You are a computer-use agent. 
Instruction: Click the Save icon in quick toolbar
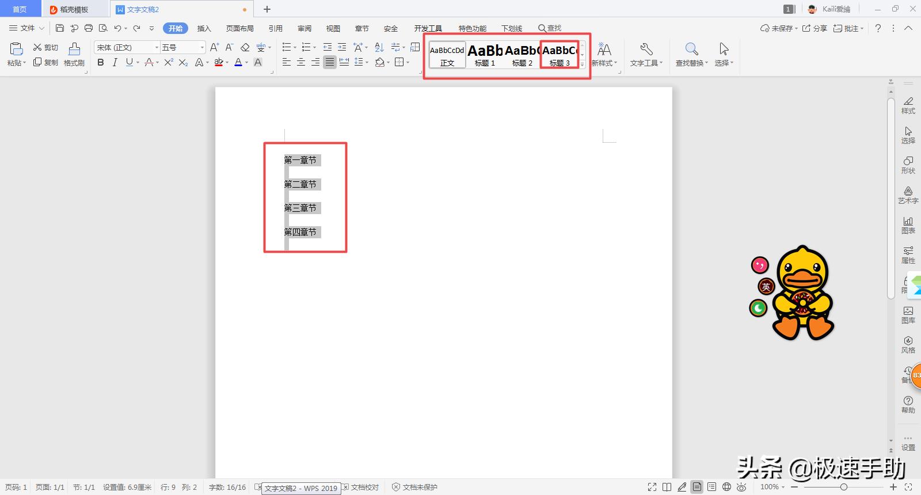60,28
